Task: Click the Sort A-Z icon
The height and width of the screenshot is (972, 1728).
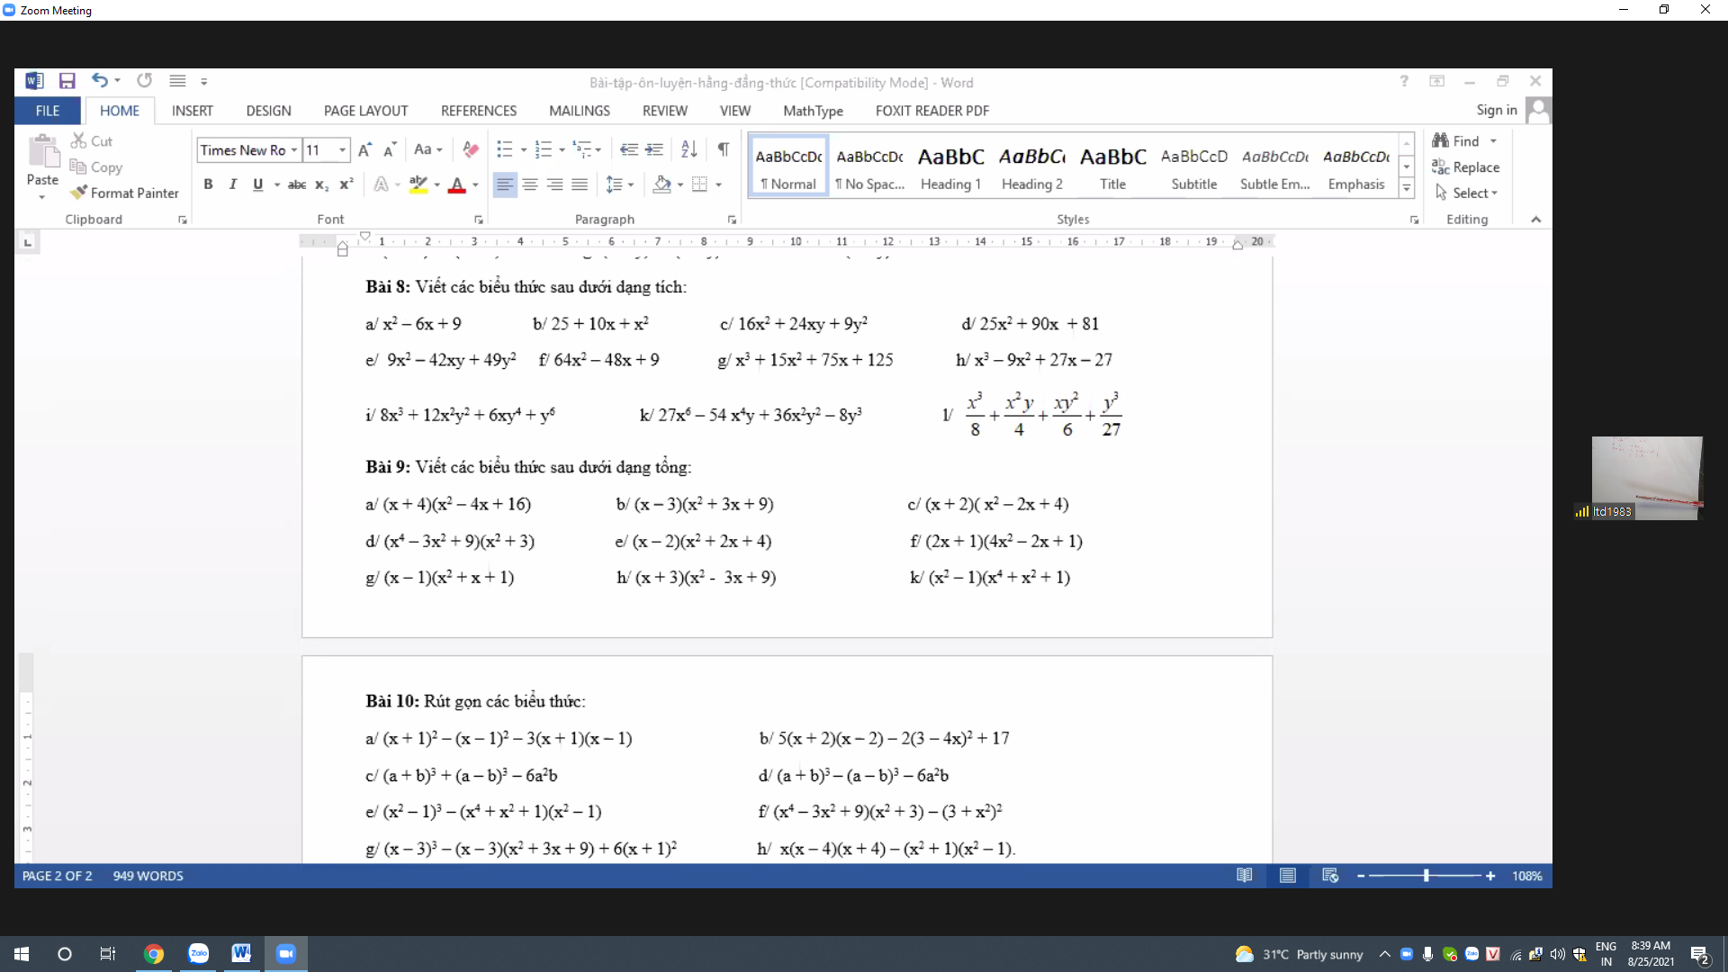Action: 688,149
